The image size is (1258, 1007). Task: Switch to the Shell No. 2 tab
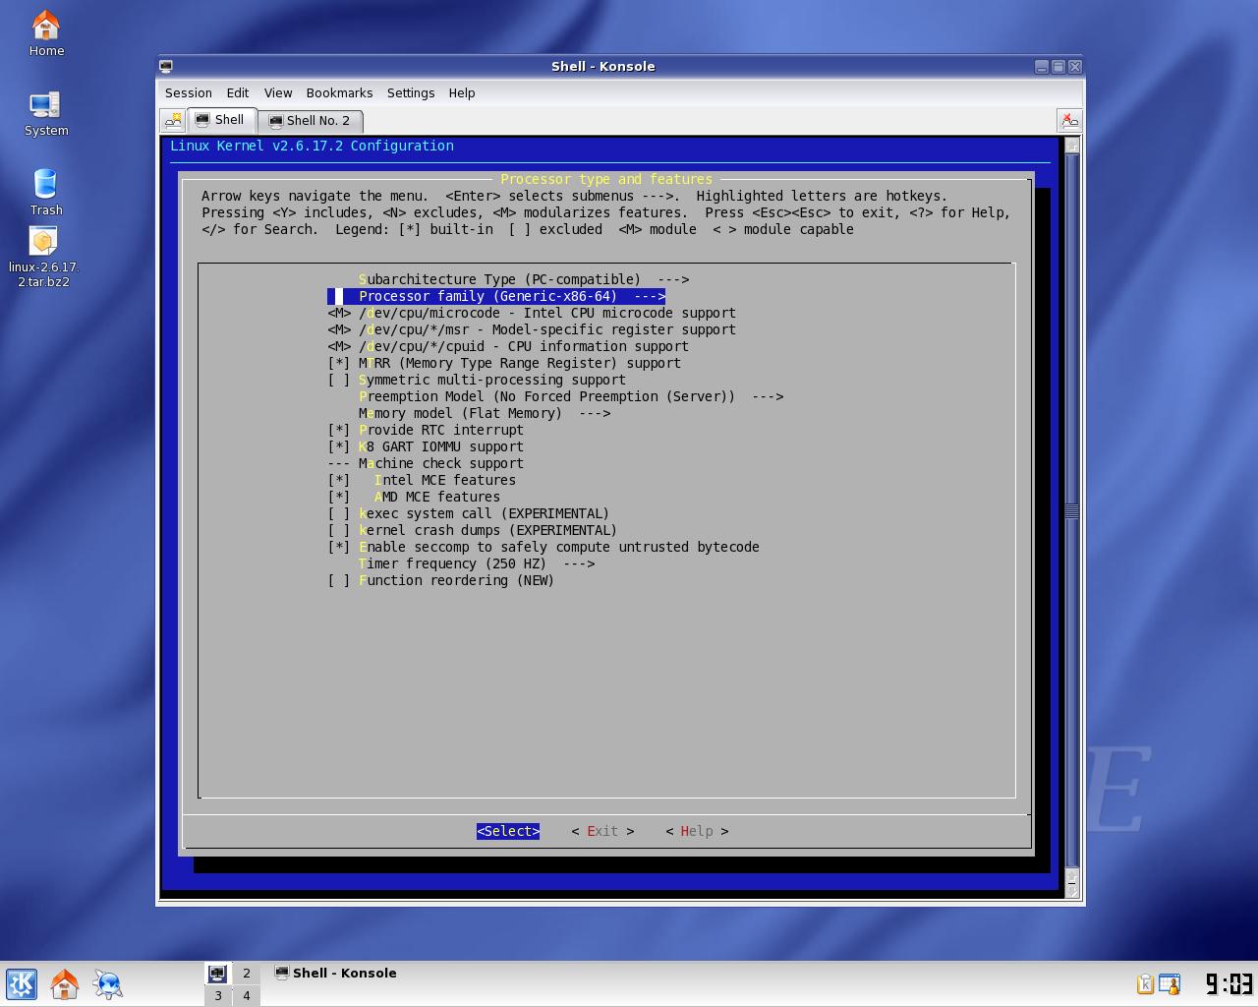[311, 121]
